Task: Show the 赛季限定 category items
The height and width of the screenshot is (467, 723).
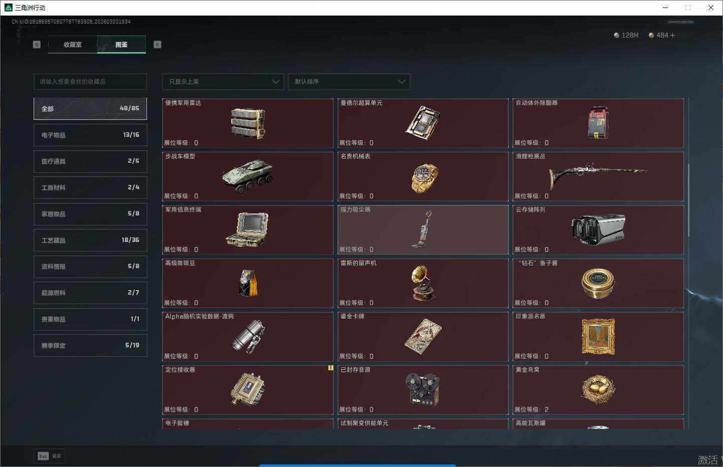Action: click(90, 346)
